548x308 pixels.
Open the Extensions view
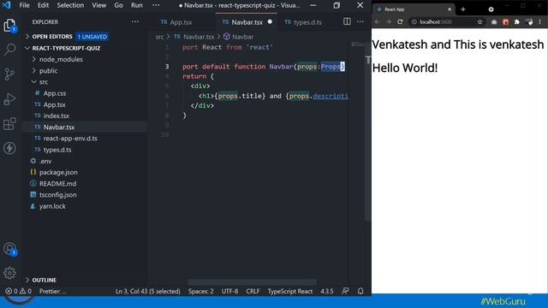tap(9, 123)
